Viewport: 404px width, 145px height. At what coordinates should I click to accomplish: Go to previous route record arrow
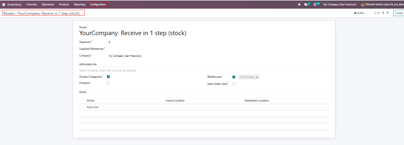[x=383, y=13]
